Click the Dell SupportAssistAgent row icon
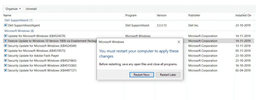 tap(6, 25)
